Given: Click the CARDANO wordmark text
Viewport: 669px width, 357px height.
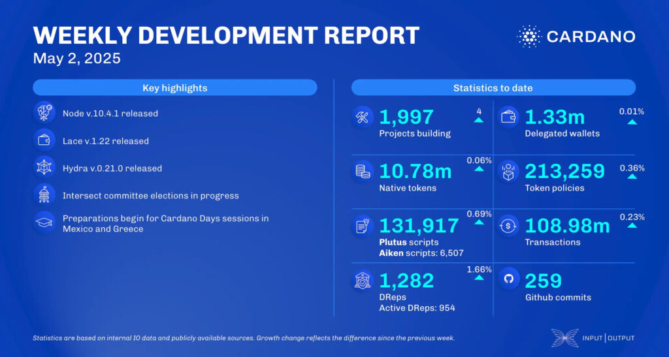Looking at the screenshot, I should point(591,37).
